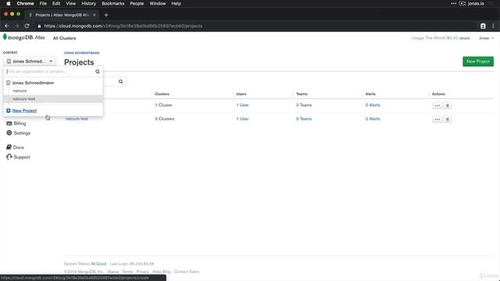Click the context search magnifier icon
Screen dimensions: 500x281
pyautogui.click(x=98, y=72)
